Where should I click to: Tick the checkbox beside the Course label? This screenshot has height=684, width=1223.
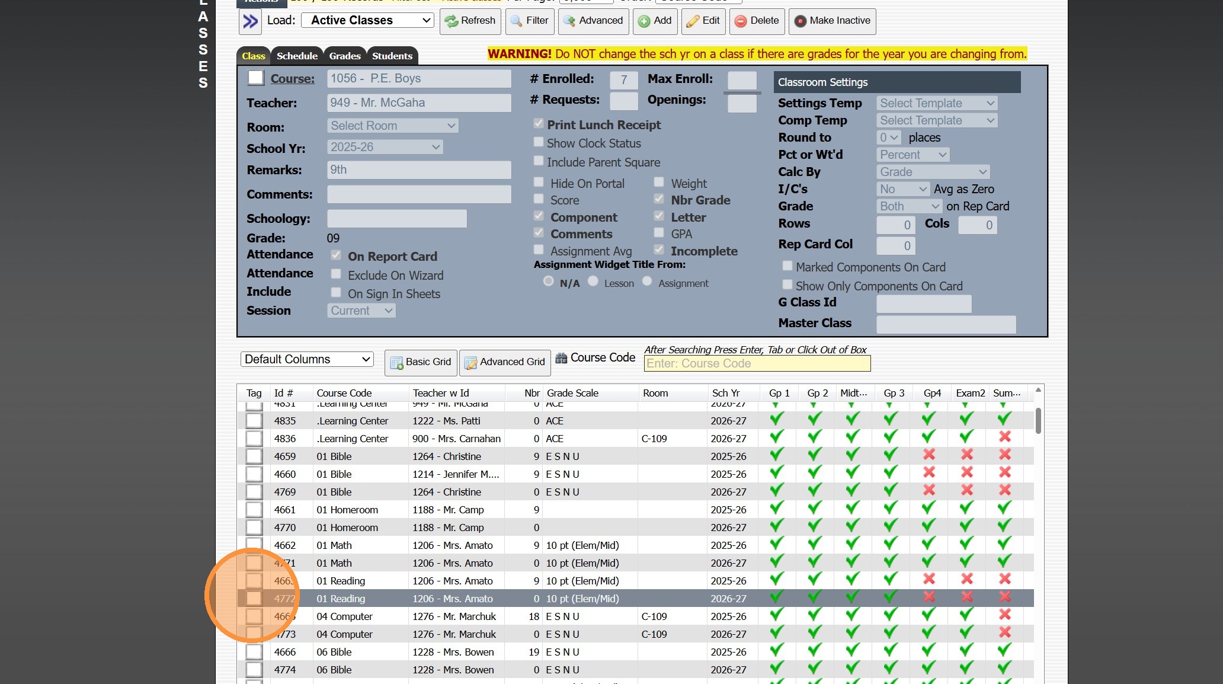(x=256, y=78)
